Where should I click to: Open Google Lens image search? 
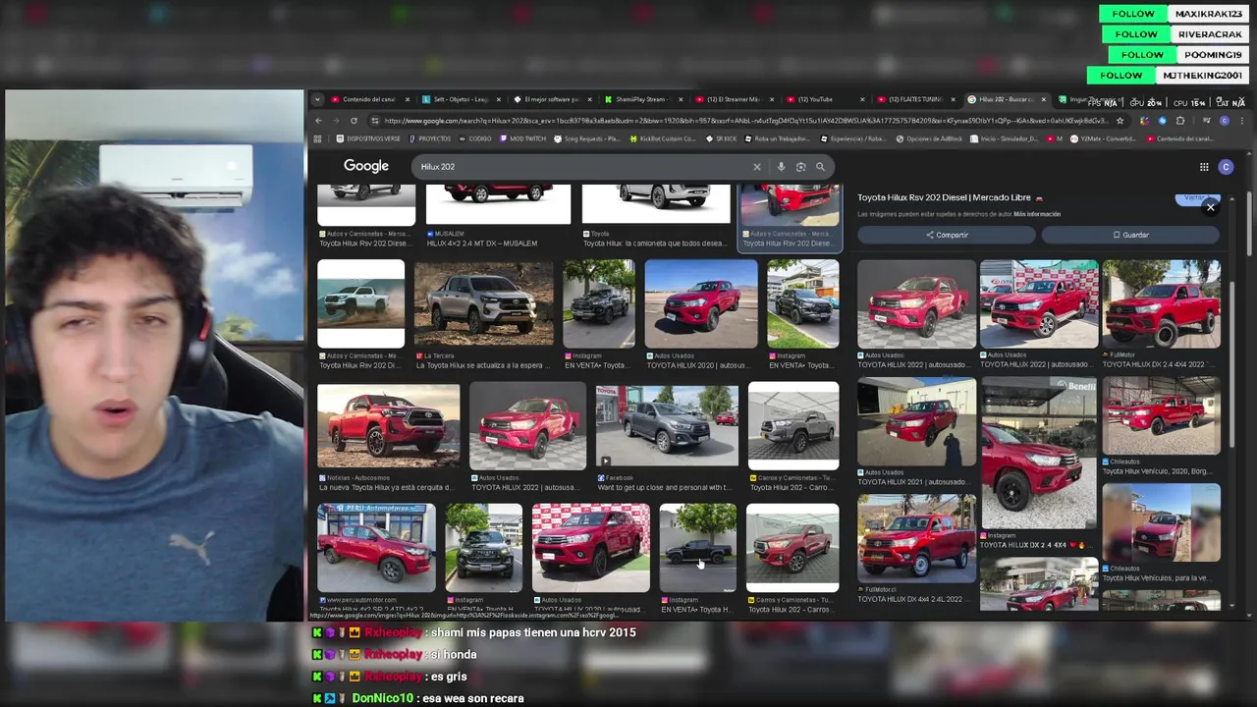(800, 167)
